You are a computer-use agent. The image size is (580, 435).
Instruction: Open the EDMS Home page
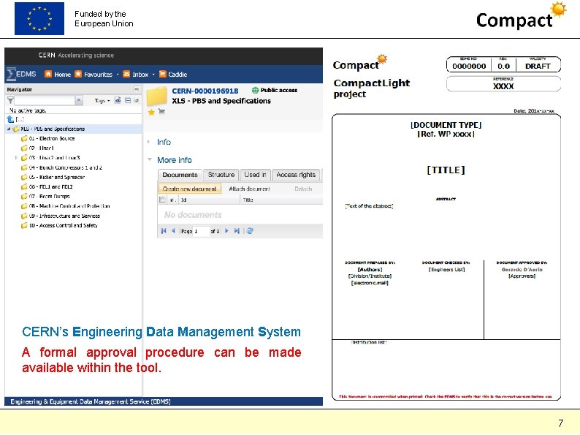[x=58, y=75]
